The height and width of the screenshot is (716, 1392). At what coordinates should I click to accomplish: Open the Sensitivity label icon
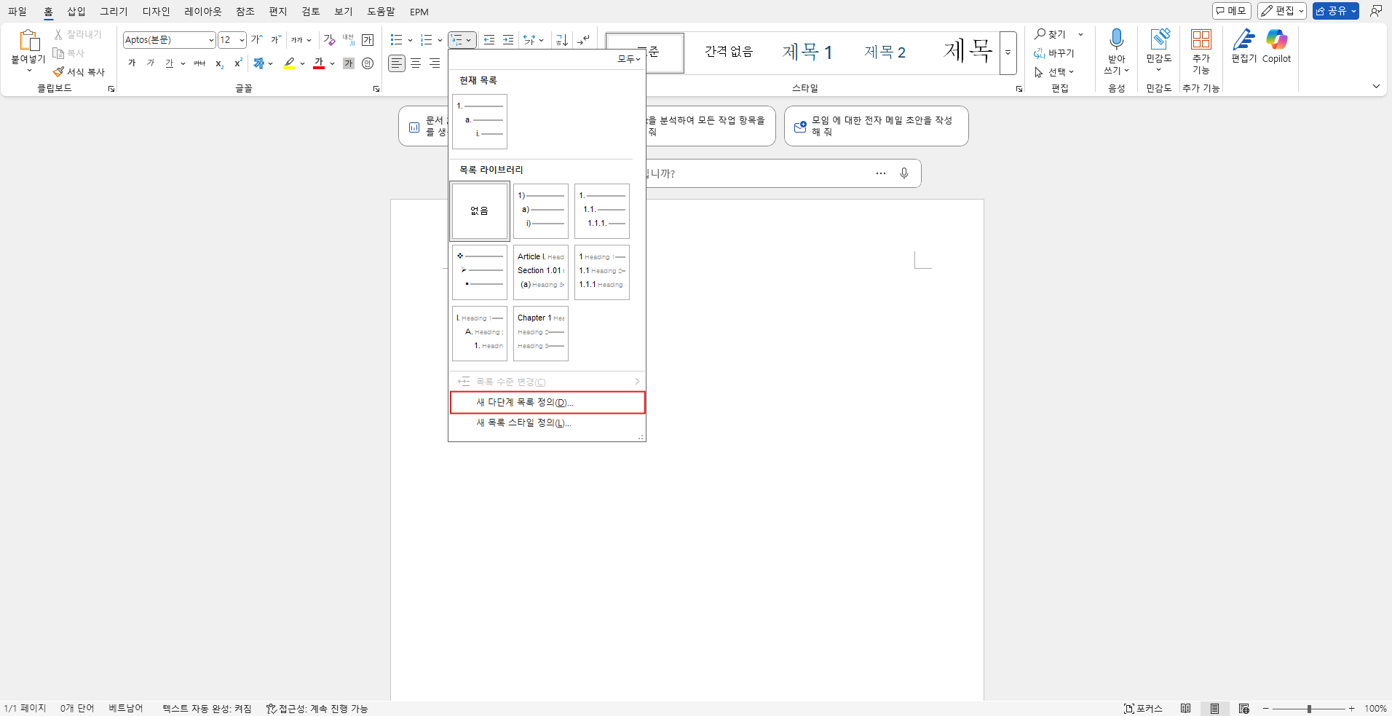pyautogui.click(x=1159, y=39)
